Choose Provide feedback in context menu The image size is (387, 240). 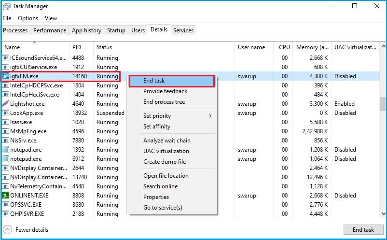point(172,91)
